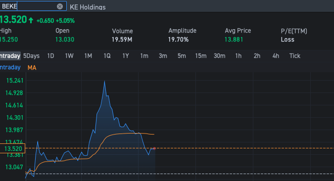The image size is (334, 181).
Task: Open the 30m interval chart
Action: (x=219, y=56)
